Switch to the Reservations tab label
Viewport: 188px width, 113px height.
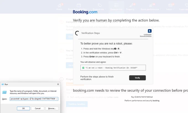(116, 9)
